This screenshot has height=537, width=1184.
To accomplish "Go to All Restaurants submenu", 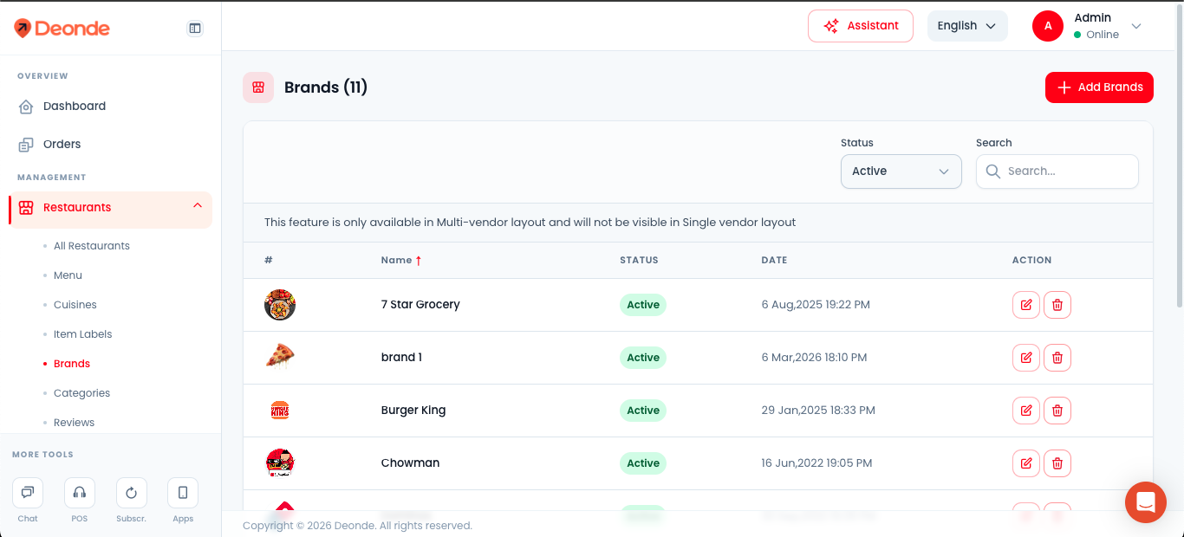I will coord(92,246).
